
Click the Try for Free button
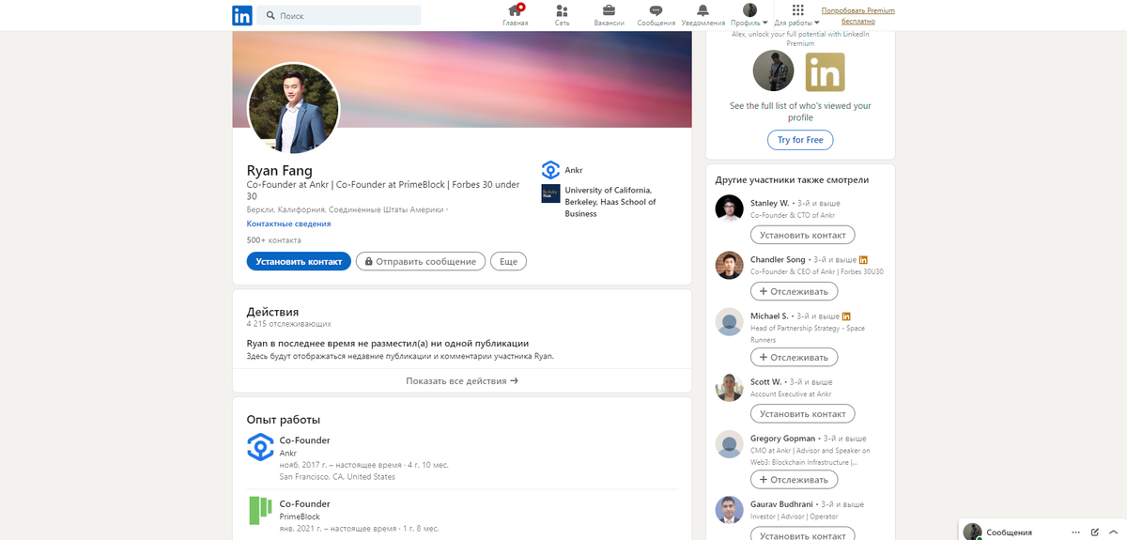pyautogui.click(x=800, y=140)
